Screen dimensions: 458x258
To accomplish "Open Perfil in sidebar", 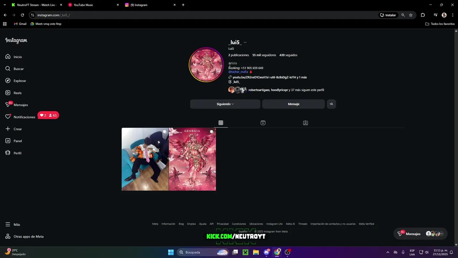I will click(13, 153).
